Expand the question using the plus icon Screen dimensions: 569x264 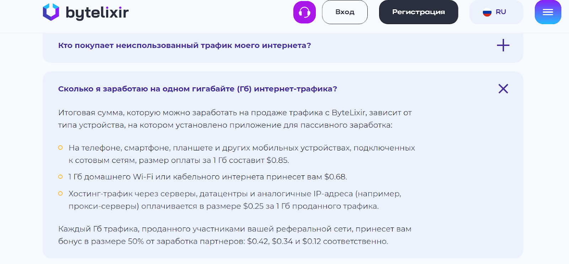coord(503,45)
